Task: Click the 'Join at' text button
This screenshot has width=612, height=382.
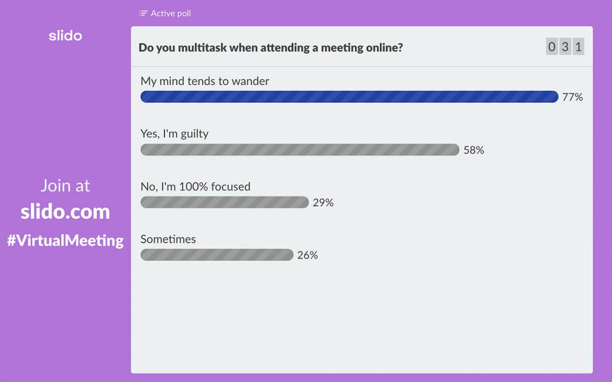Action: click(65, 186)
